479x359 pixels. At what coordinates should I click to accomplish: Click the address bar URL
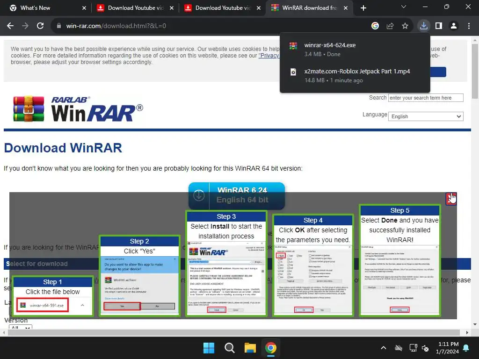coord(116,26)
